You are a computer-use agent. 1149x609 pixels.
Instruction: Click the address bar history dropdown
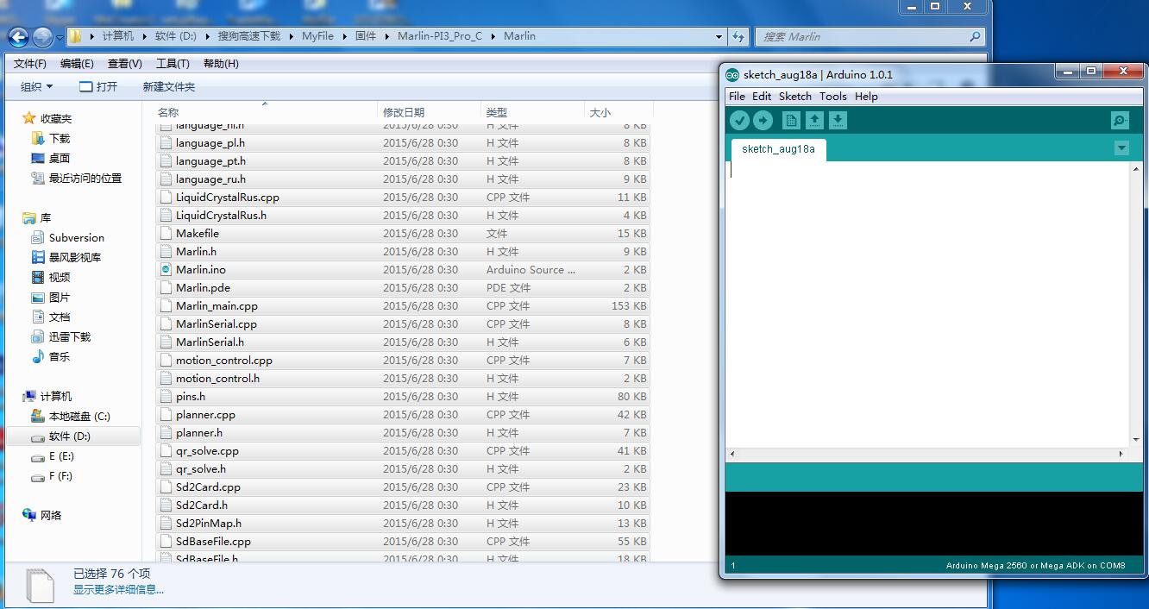pos(719,37)
